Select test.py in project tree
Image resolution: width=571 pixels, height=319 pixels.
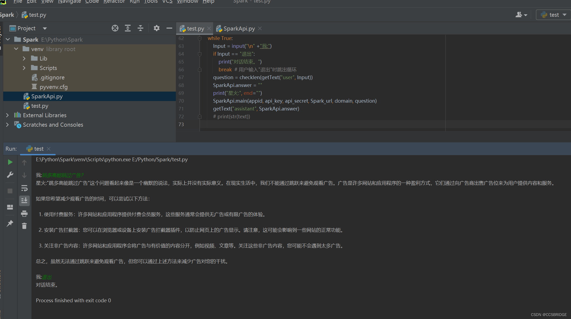click(40, 106)
